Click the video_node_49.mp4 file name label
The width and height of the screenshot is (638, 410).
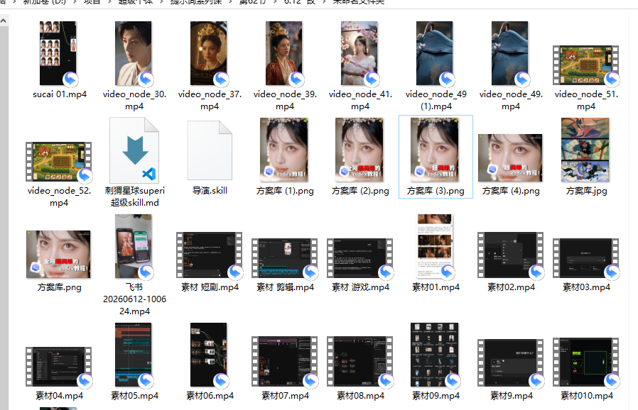[x=511, y=100]
